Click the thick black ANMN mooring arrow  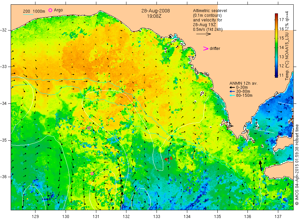coord(260,166)
